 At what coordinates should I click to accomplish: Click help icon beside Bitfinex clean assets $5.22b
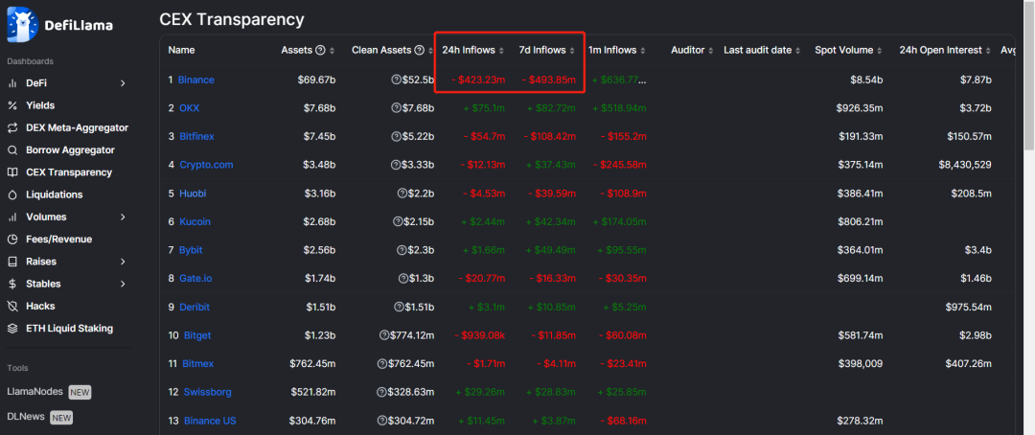pos(396,137)
